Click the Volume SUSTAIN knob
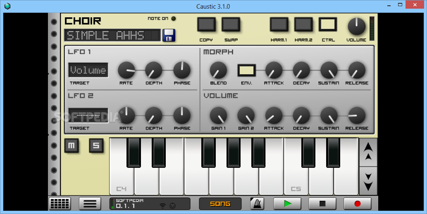The image size is (427, 214). pos(329,115)
